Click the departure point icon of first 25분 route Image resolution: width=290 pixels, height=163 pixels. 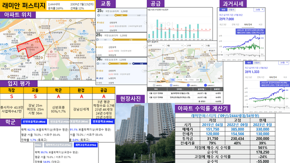[x=99, y=15]
